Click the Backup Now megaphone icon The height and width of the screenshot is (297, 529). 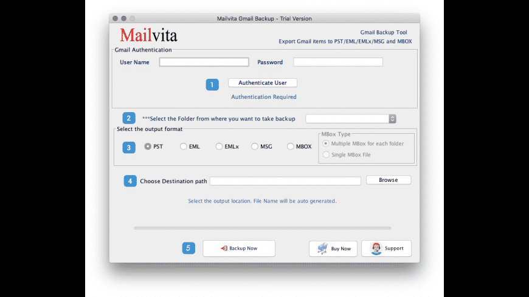224,249
